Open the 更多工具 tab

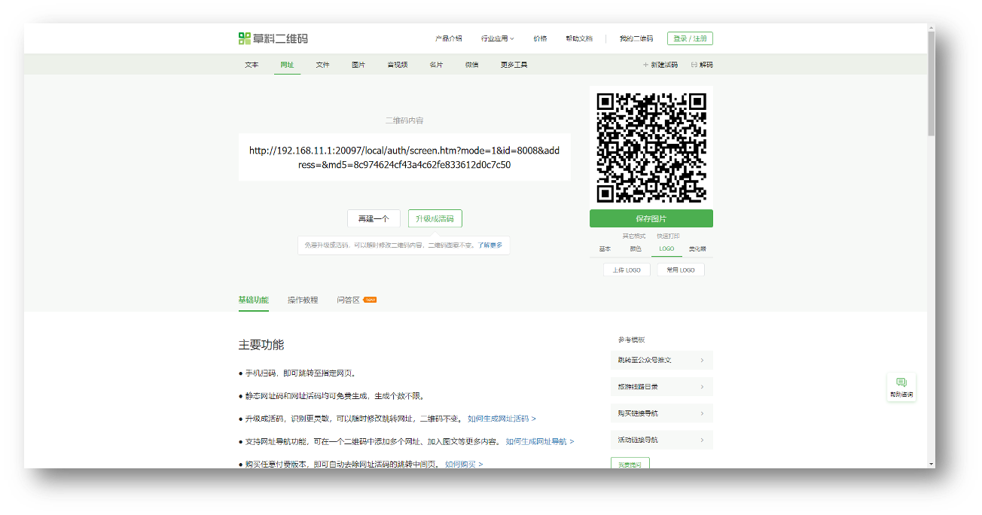pyautogui.click(x=514, y=65)
